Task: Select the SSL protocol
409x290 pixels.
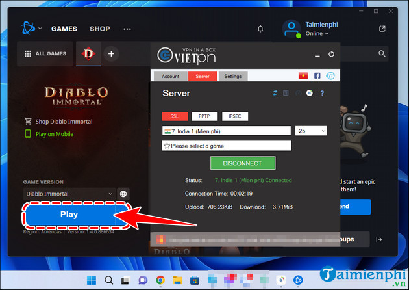Action: click(x=175, y=116)
